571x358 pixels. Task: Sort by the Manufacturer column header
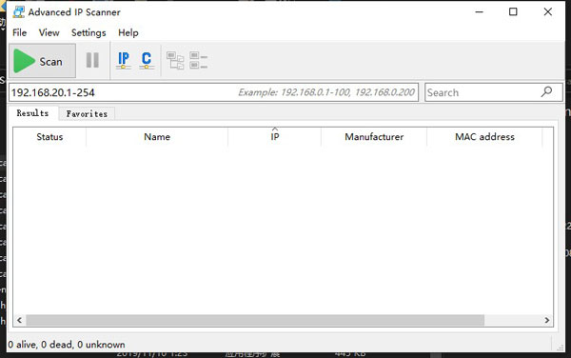[374, 137]
